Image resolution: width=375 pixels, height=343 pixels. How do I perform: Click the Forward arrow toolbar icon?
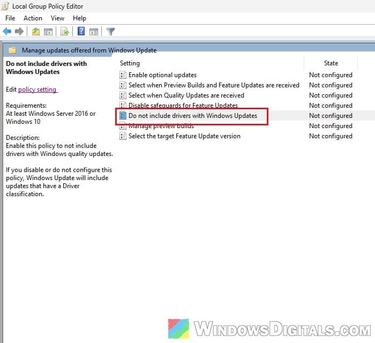pyautogui.click(x=19, y=31)
